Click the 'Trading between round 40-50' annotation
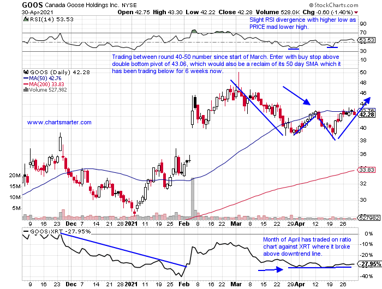Screen dimensions: 382x289 [226, 64]
